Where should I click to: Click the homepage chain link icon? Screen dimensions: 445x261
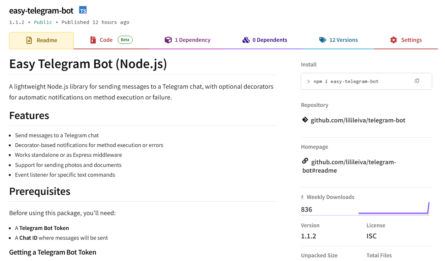tap(305, 161)
